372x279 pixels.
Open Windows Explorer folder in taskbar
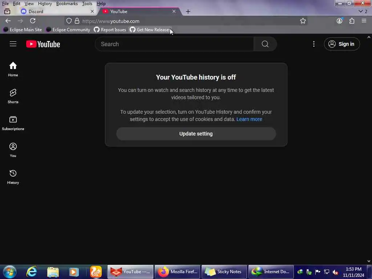tap(53, 272)
